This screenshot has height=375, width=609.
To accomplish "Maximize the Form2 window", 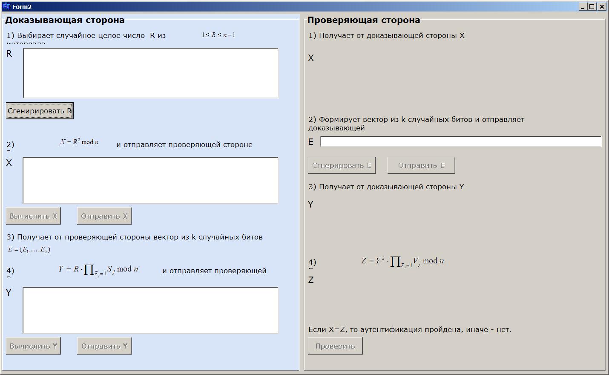I will 592,6.
